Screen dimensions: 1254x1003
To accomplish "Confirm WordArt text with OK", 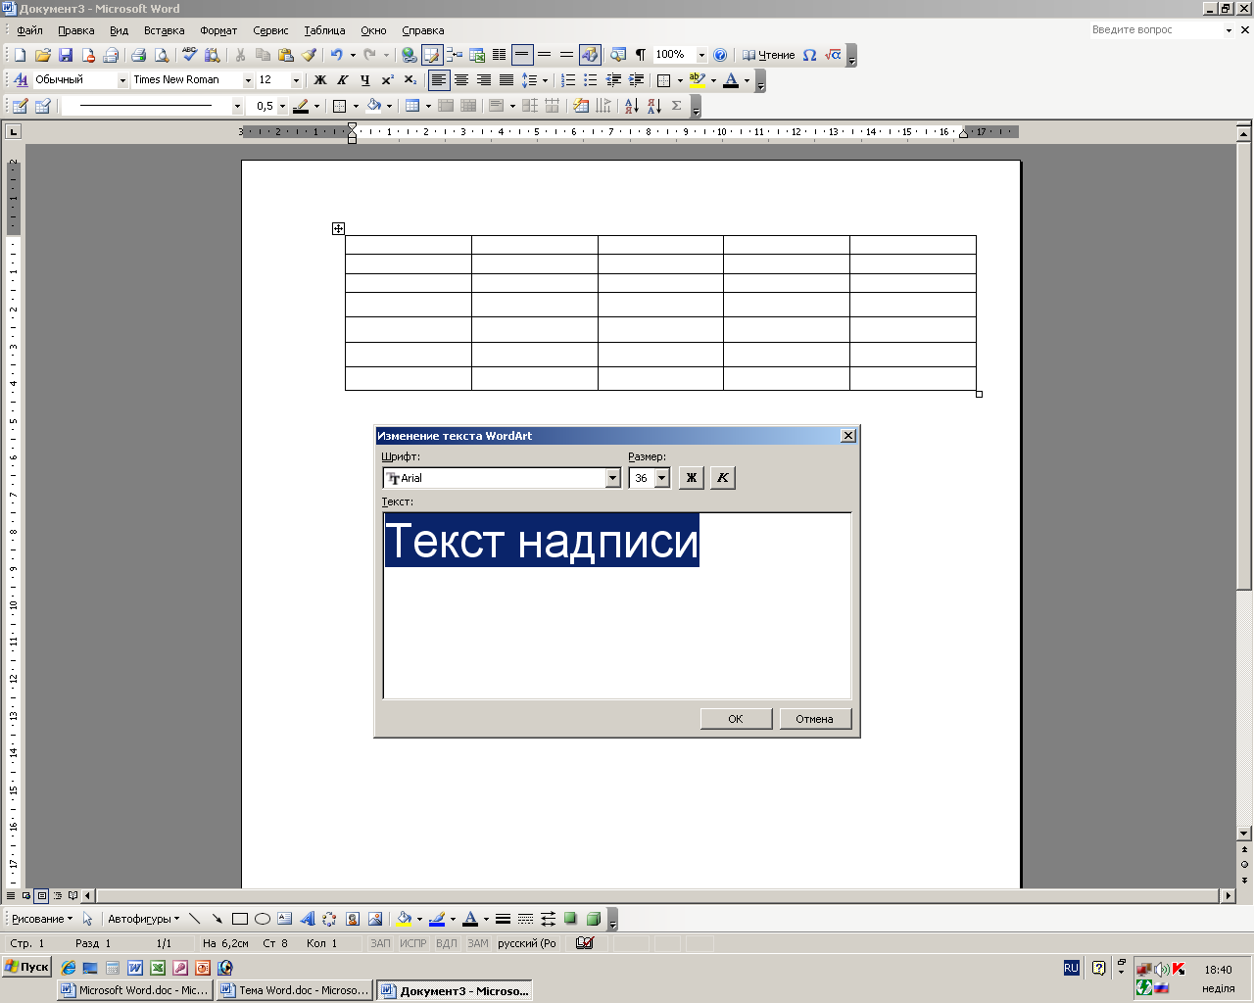I will tap(736, 719).
